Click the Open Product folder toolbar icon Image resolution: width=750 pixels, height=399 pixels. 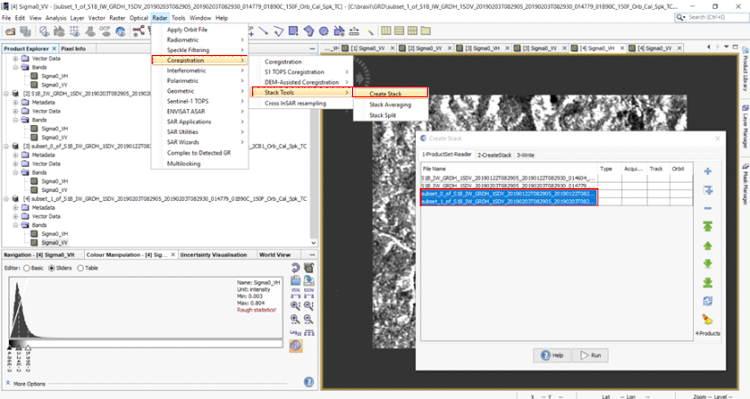10,32
